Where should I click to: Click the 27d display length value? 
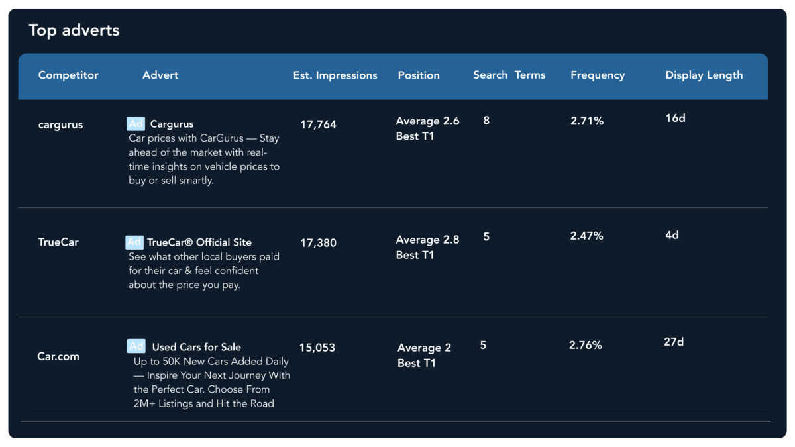point(674,342)
